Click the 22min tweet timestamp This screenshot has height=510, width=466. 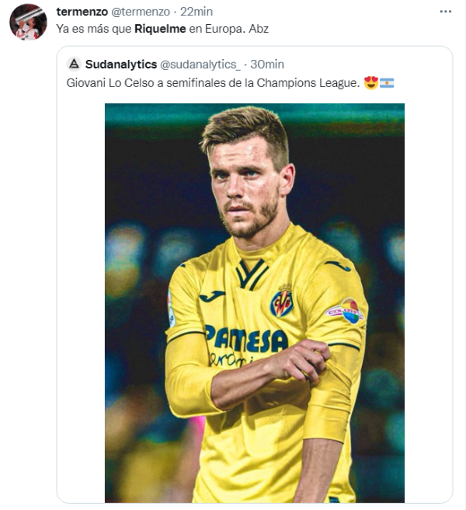(196, 11)
